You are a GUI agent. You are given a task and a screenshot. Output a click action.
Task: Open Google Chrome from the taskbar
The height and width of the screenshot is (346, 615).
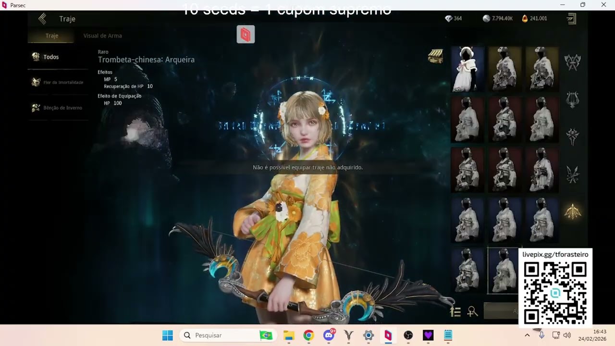pyautogui.click(x=308, y=335)
